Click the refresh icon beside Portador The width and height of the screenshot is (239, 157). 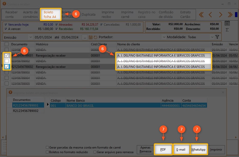click(96, 37)
